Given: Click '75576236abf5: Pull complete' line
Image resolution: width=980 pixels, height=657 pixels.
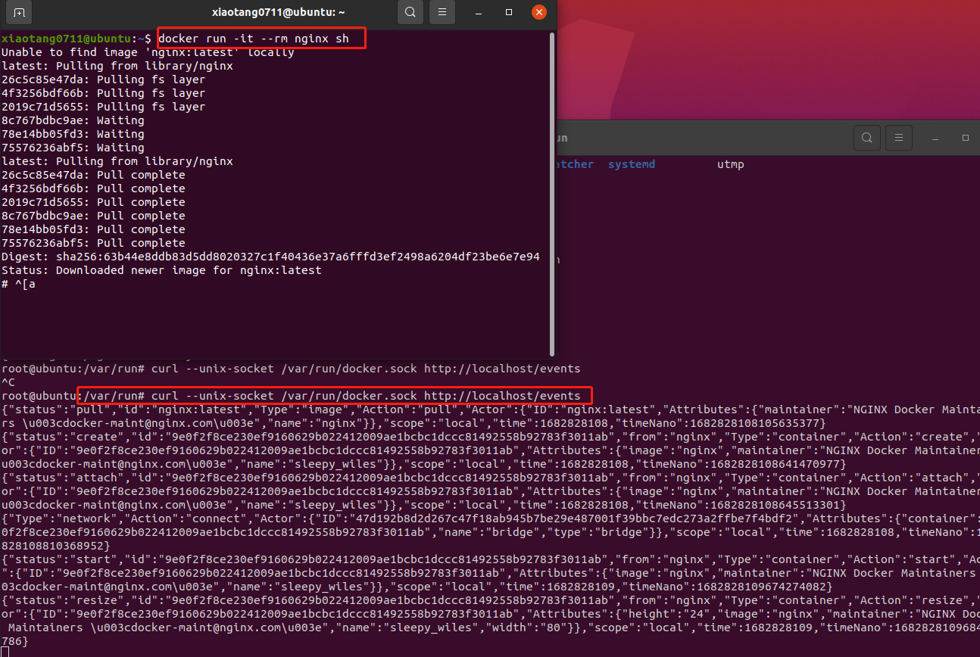Looking at the screenshot, I should click(x=93, y=243).
